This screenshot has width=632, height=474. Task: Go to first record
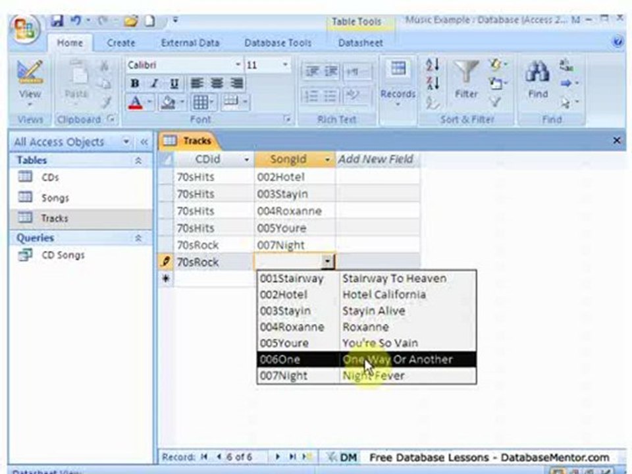(x=204, y=457)
